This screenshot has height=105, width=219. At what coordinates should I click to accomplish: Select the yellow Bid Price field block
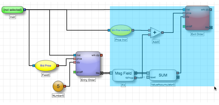46,65
